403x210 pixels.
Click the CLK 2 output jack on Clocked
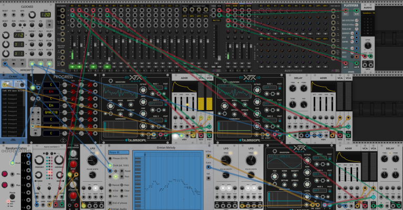pyautogui.click(x=40, y=64)
